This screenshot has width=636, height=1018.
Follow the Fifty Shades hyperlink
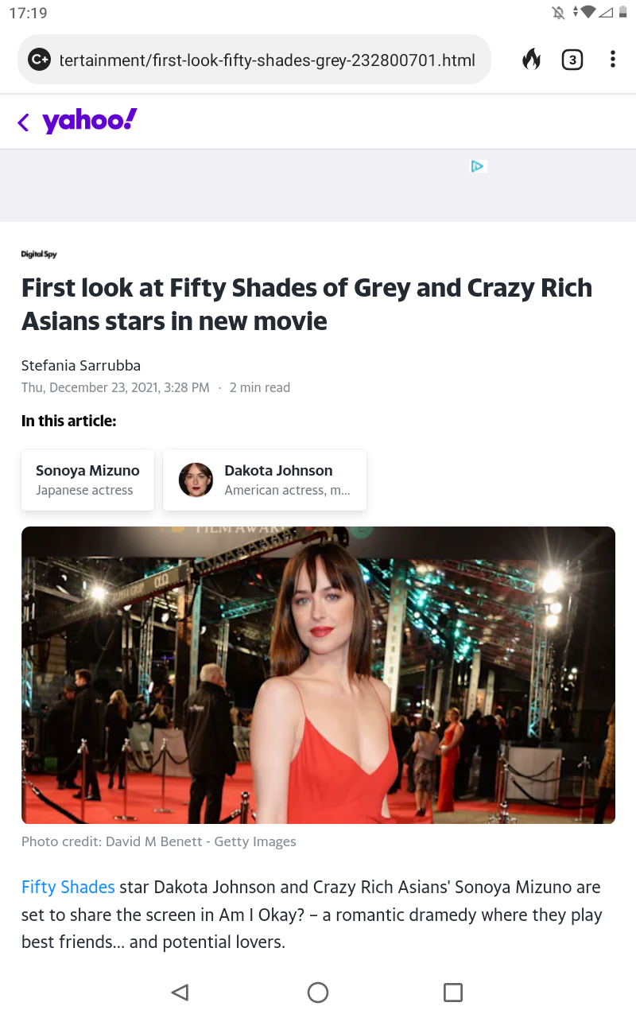pyautogui.click(x=68, y=887)
